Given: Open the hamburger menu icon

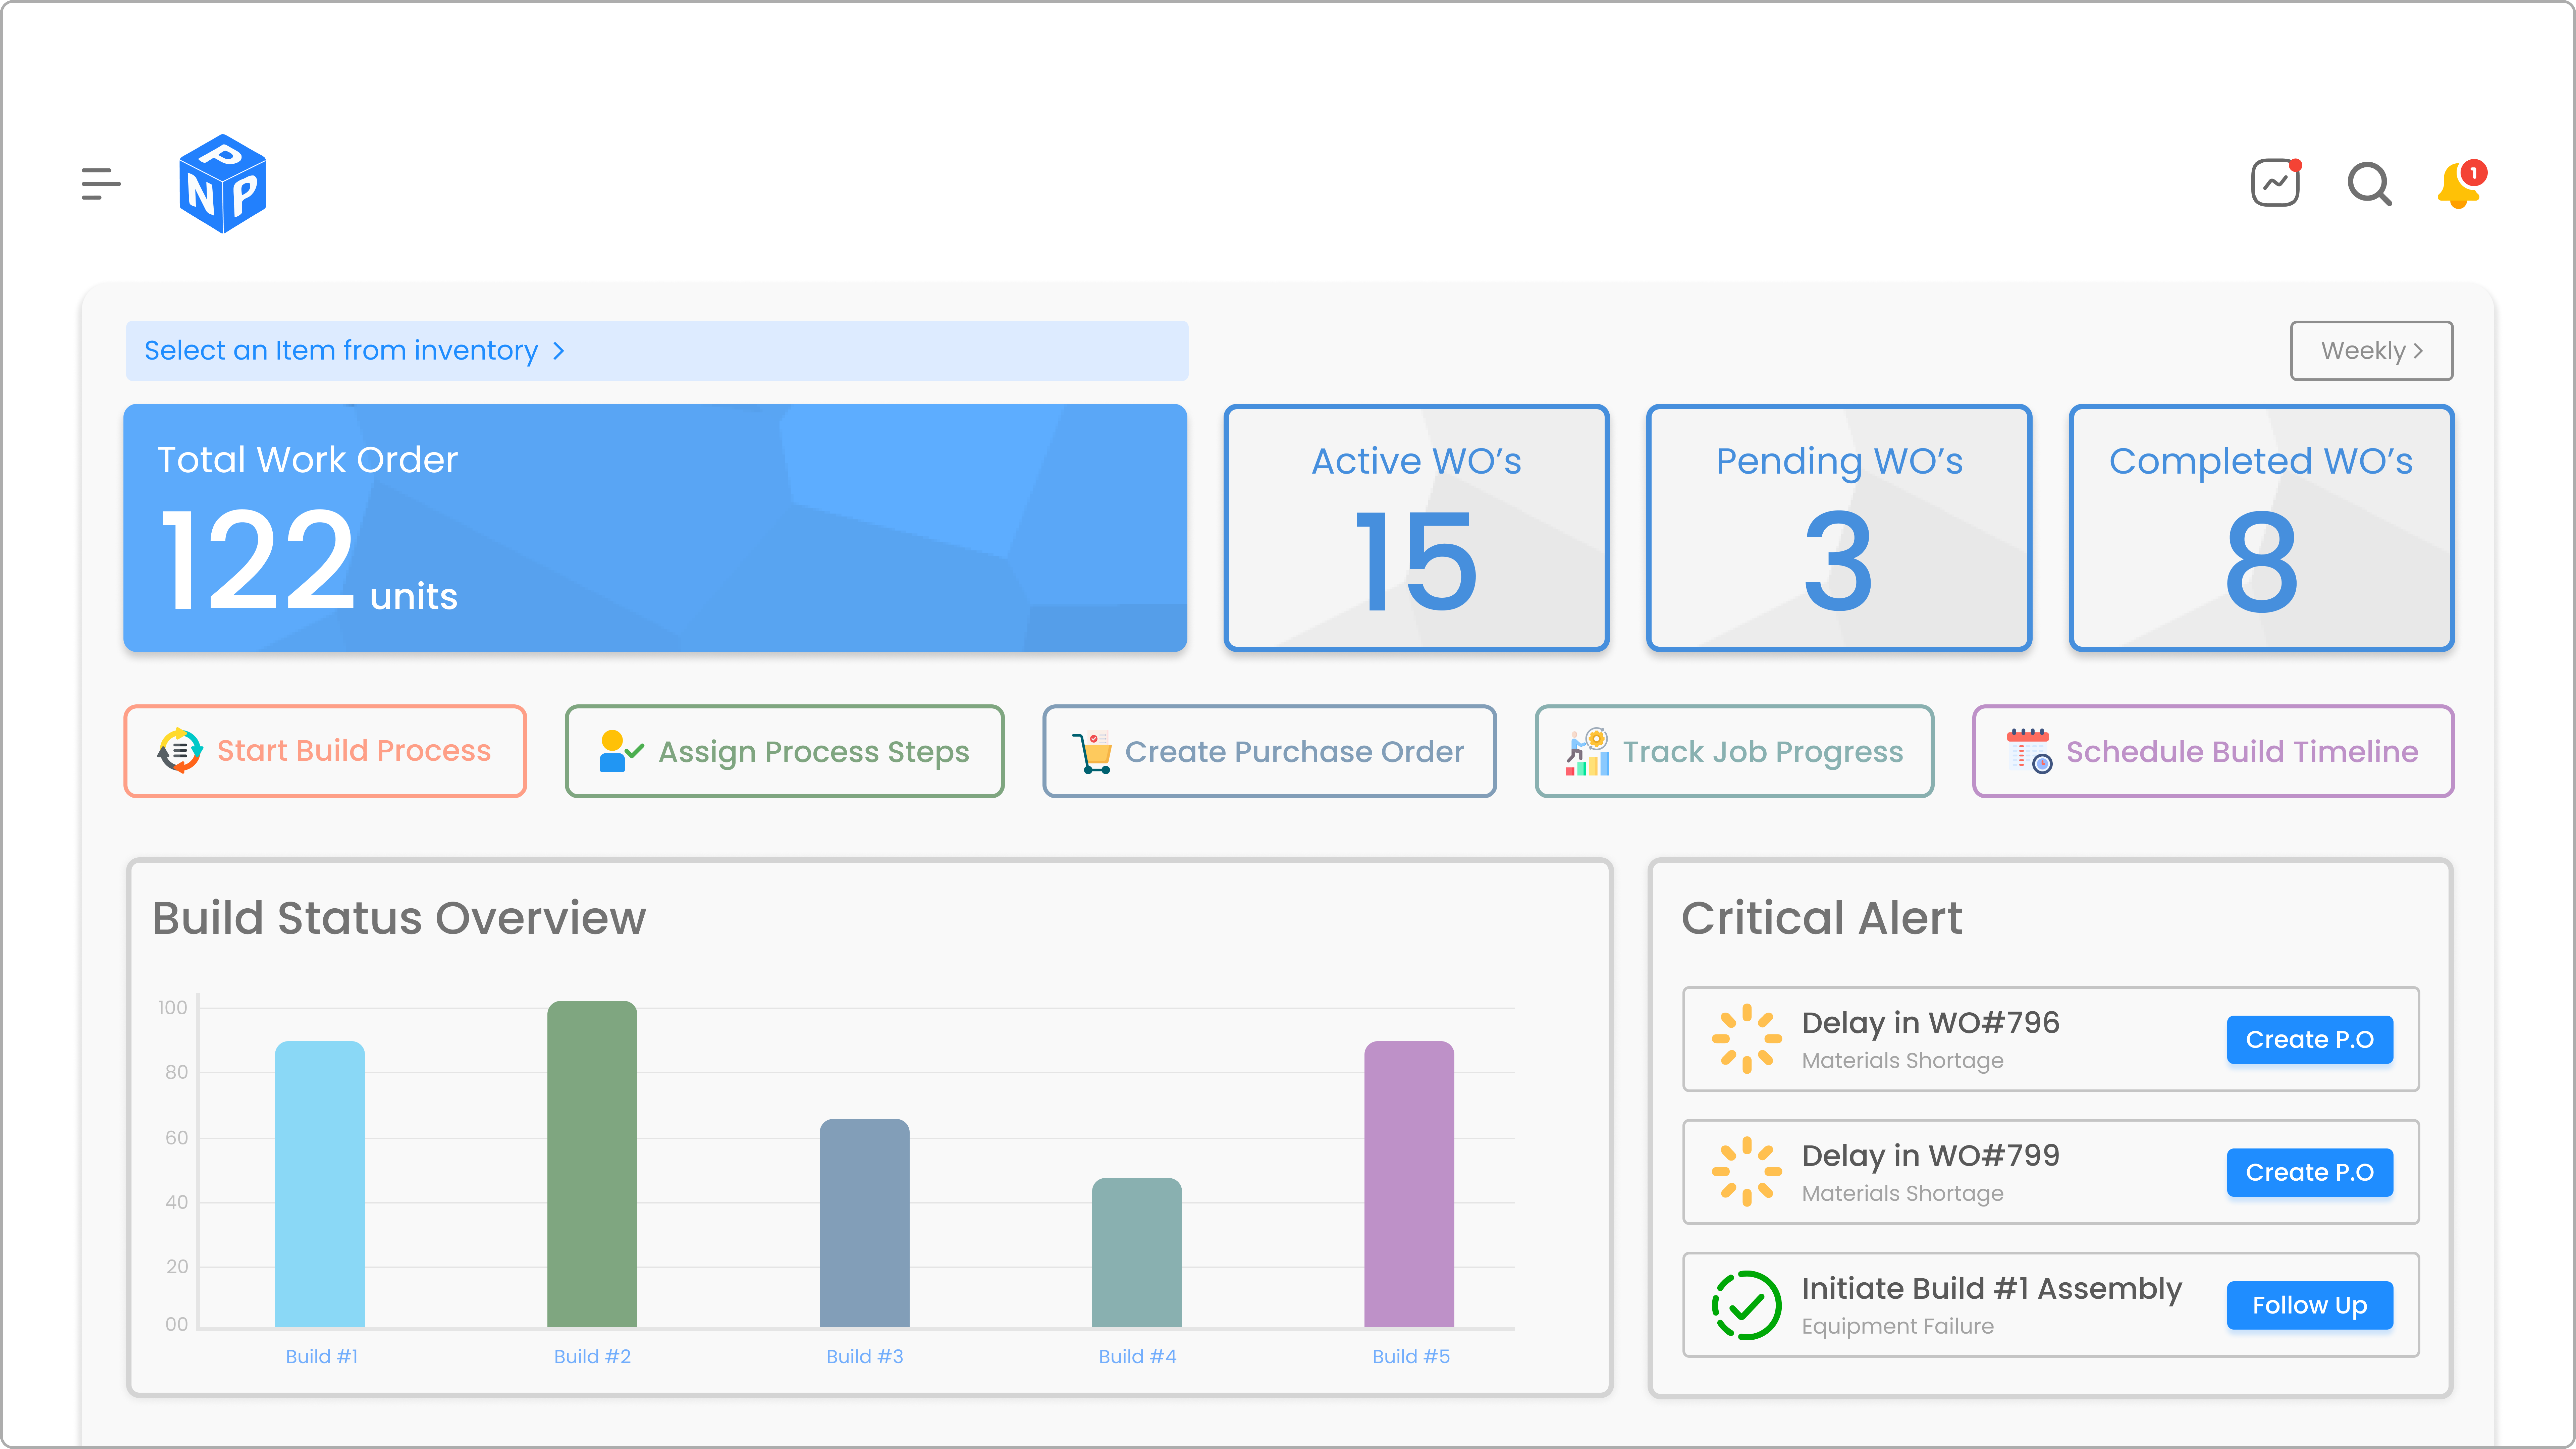Looking at the screenshot, I should 101,184.
